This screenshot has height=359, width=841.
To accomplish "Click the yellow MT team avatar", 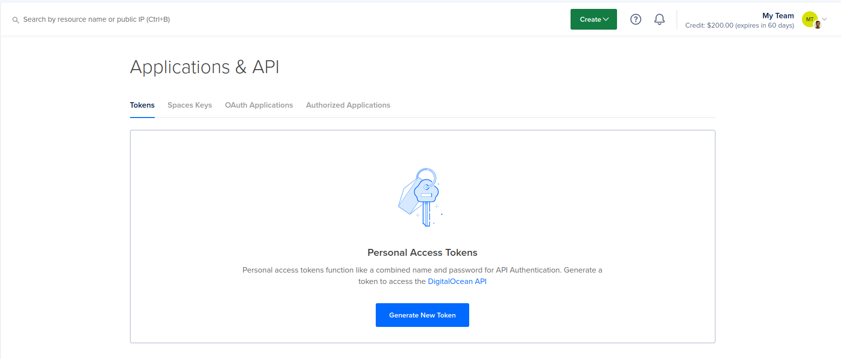I will click(809, 19).
